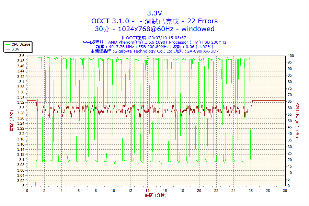309x206 pixels.
Task: Click the '22' minute label on time axis
Action: tap(216, 191)
